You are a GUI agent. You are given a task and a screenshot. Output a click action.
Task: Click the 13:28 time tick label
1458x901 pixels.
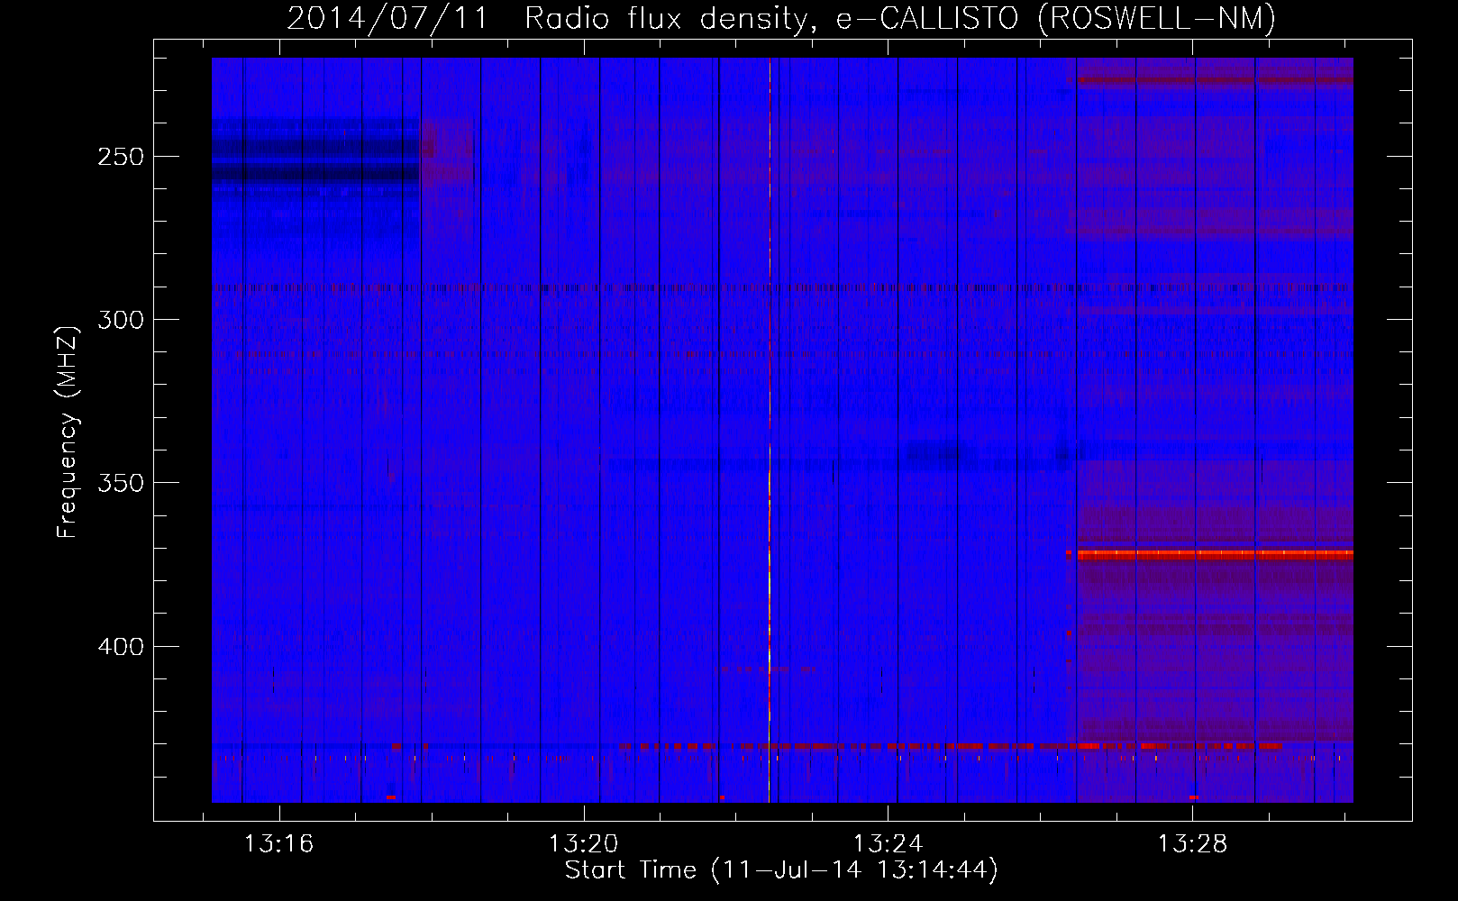tap(1192, 844)
